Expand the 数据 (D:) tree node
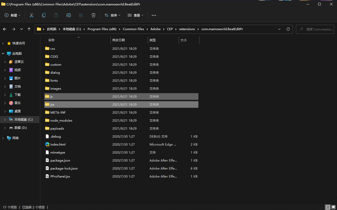The height and width of the screenshot is (210, 337). pyautogui.click(x=5, y=128)
